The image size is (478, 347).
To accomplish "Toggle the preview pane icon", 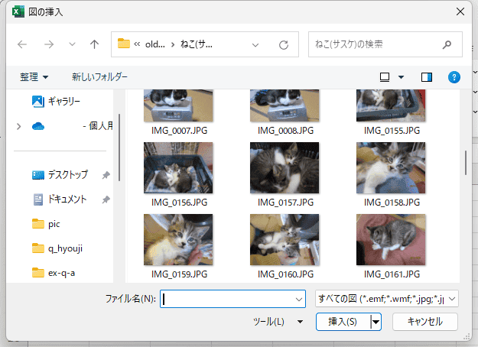I will (x=427, y=77).
